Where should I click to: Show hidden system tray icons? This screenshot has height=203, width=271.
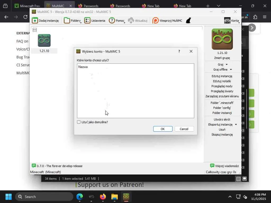pyautogui.click(x=230, y=197)
